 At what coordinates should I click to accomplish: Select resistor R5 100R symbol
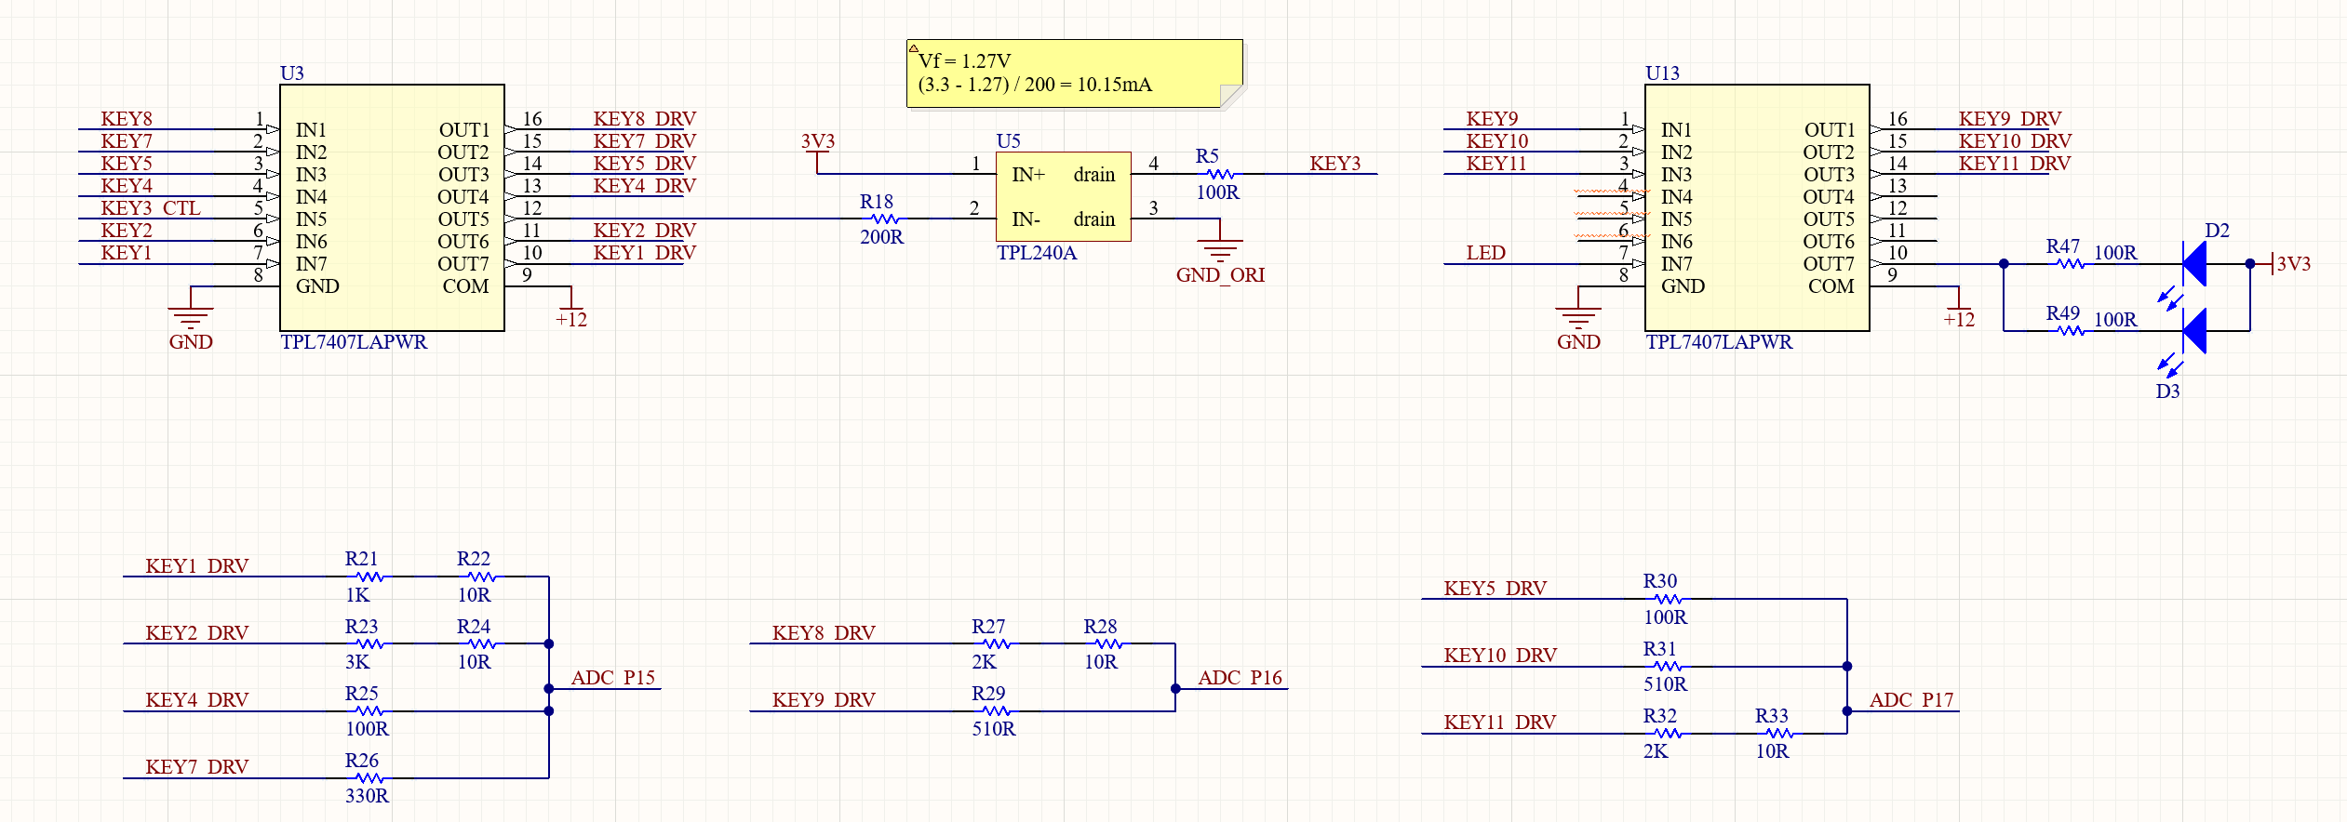pyautogui.click(x=1220, y=174)
